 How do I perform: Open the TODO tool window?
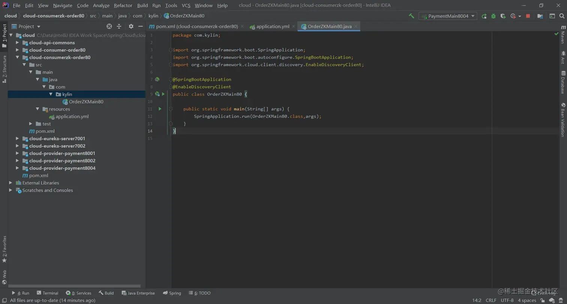tap(200, 293)
